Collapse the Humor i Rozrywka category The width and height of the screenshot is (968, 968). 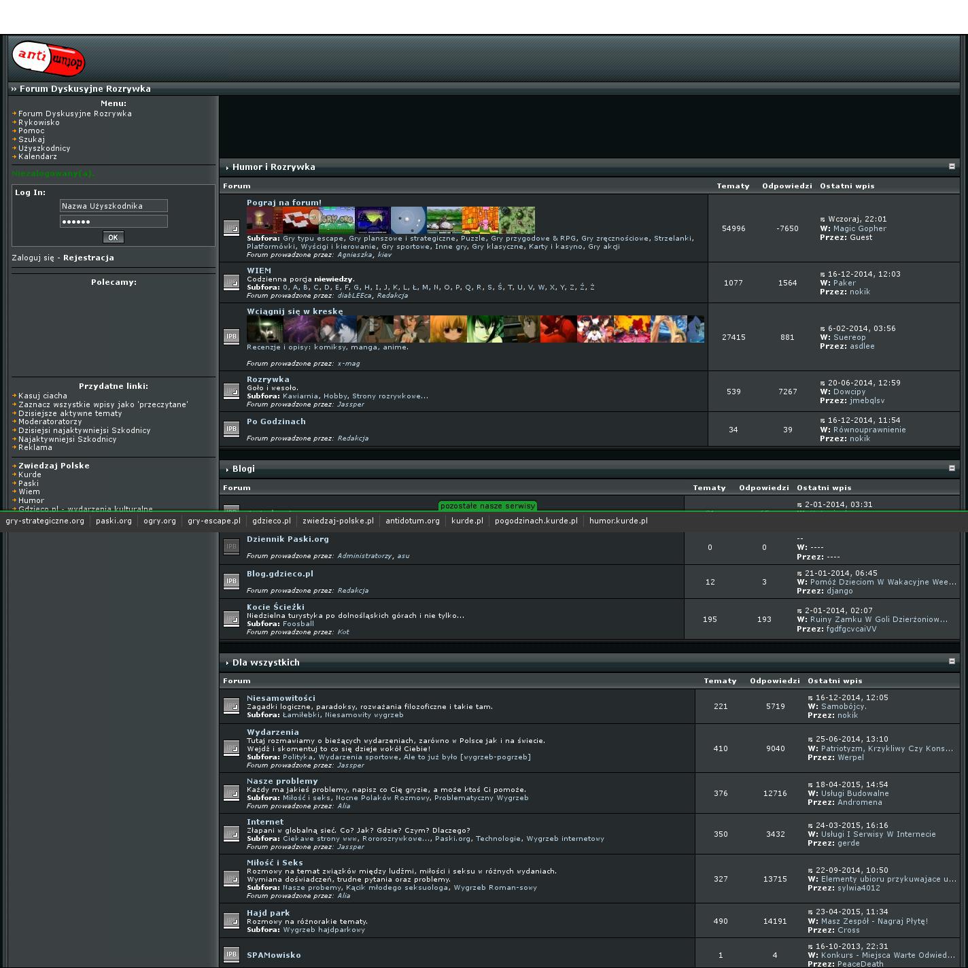(x=952, y=167)
